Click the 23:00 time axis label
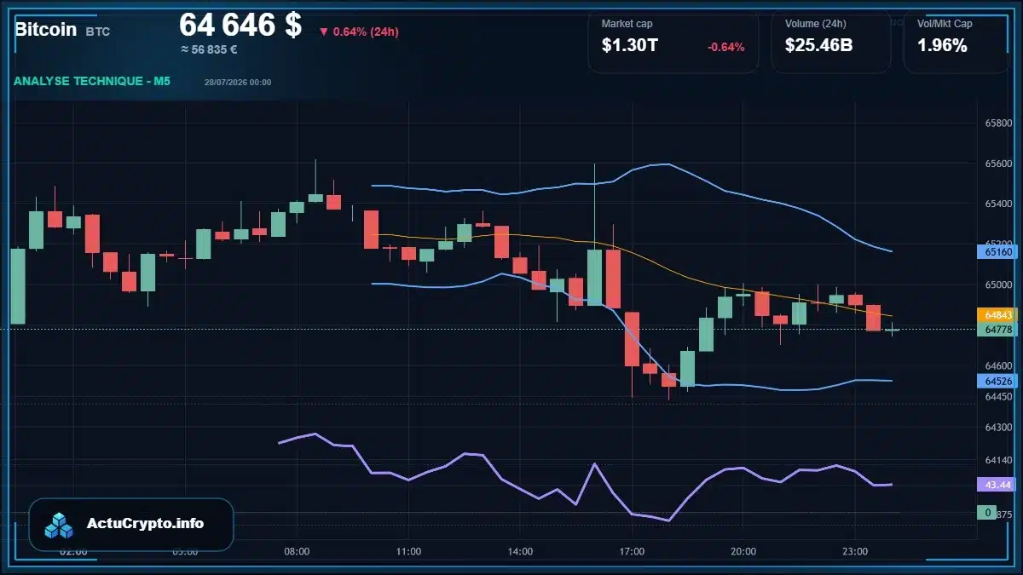The height and width of the screenshot is (575, 1023). point(855,552)
